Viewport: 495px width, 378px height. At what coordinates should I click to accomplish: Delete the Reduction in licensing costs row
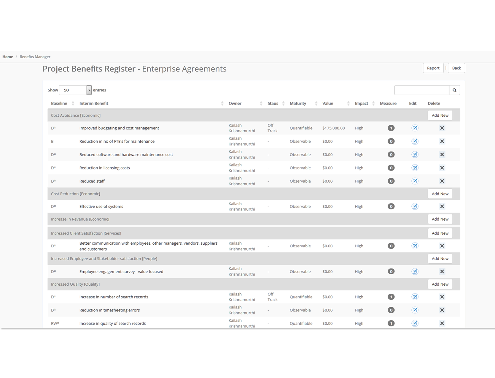(x=442, y=168)
